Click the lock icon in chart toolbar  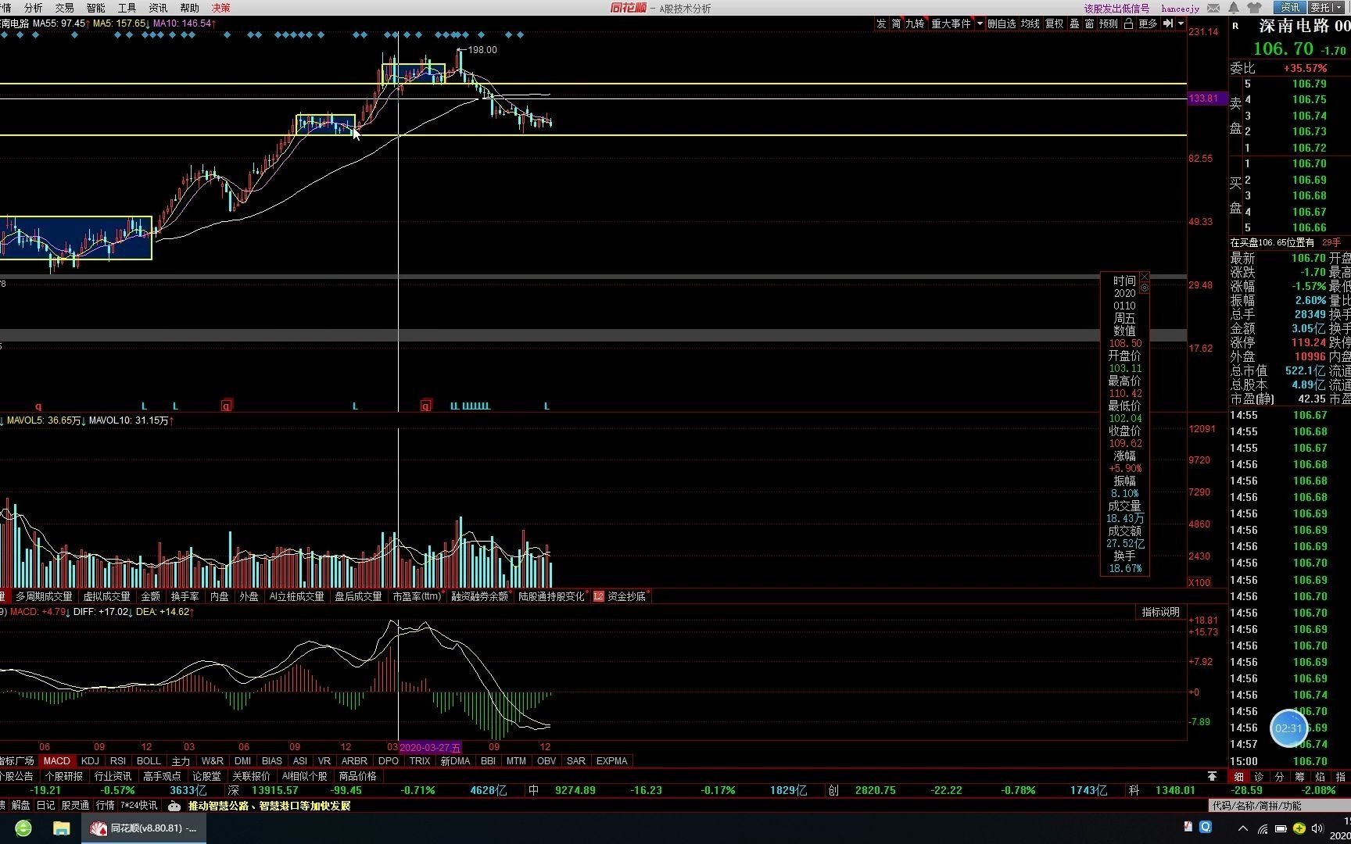coord(1128,24)
